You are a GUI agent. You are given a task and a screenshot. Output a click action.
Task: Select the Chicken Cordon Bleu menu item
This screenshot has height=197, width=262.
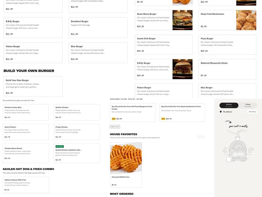coord(26,112)
